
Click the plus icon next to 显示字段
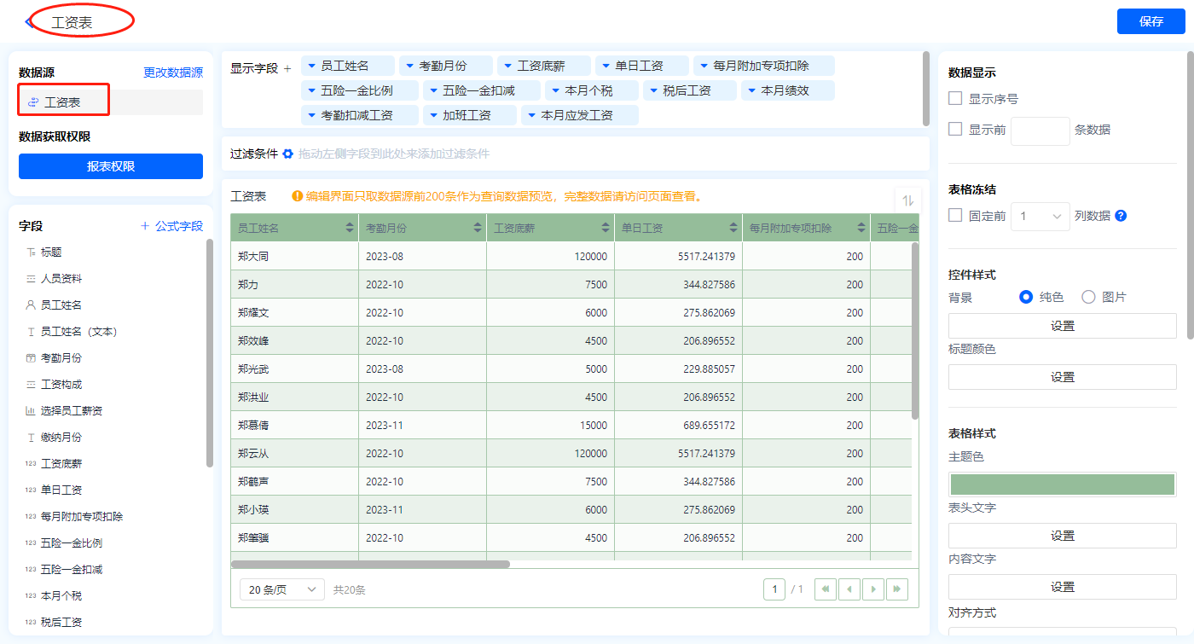[287, 69]
